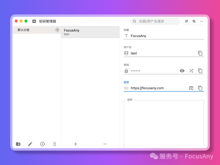Add a new group folder

point(18,144)
